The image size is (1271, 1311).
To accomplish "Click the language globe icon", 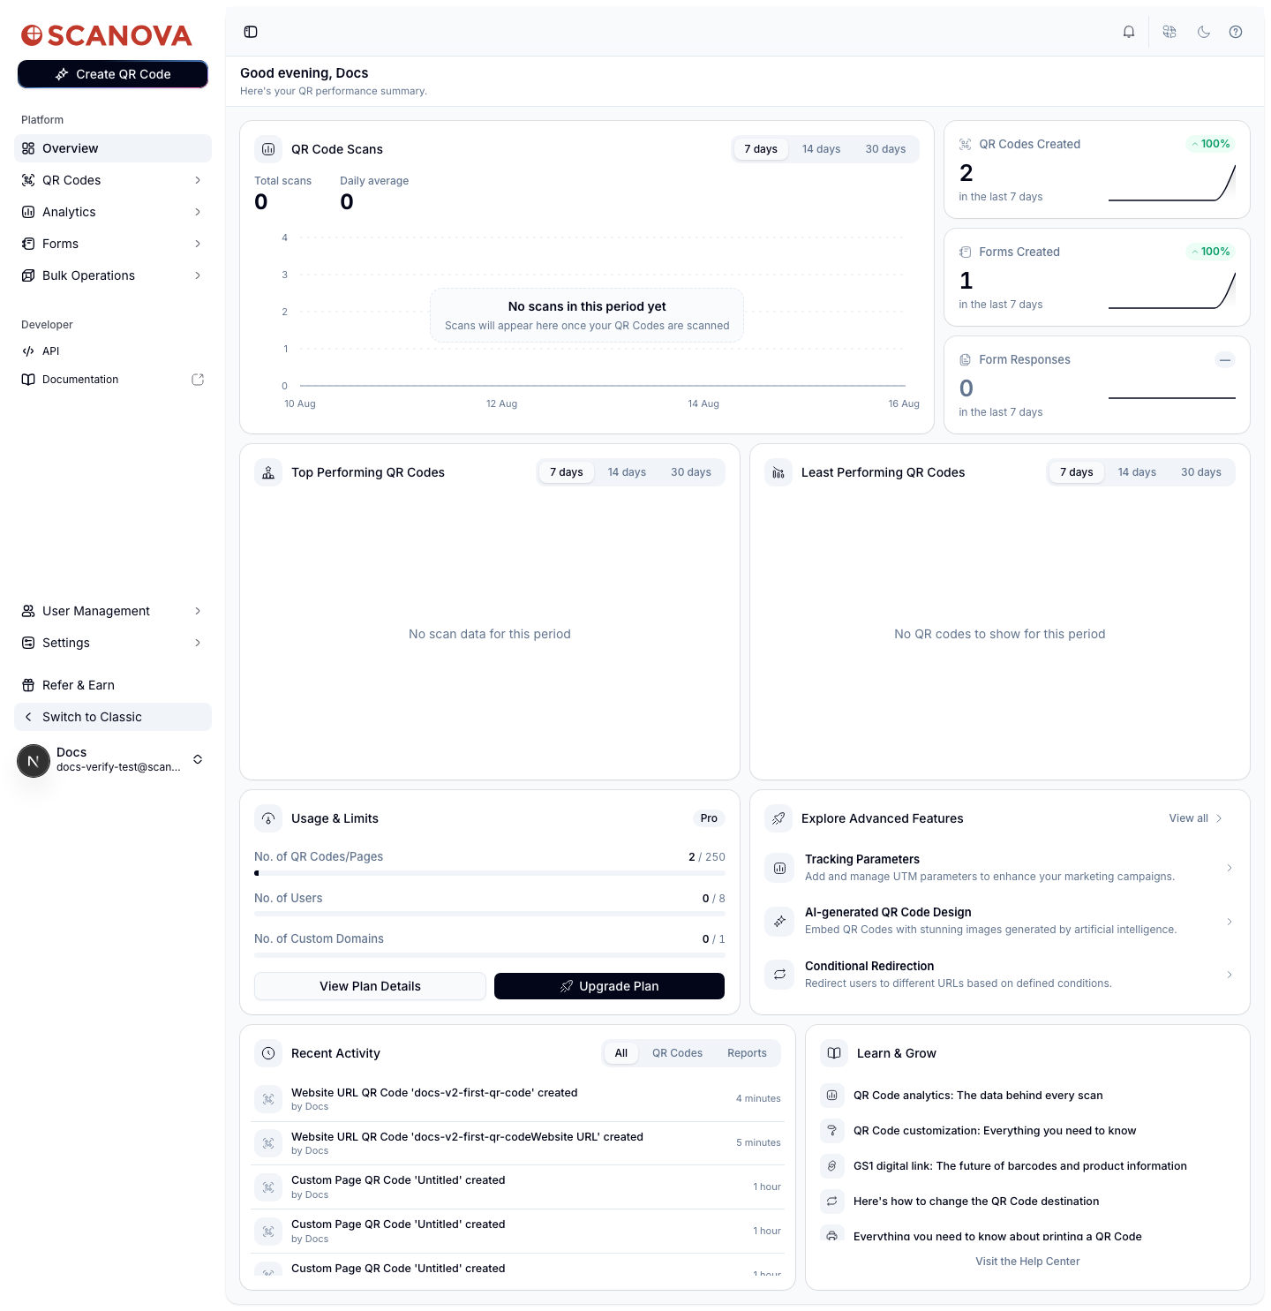I will point(1169,32).
